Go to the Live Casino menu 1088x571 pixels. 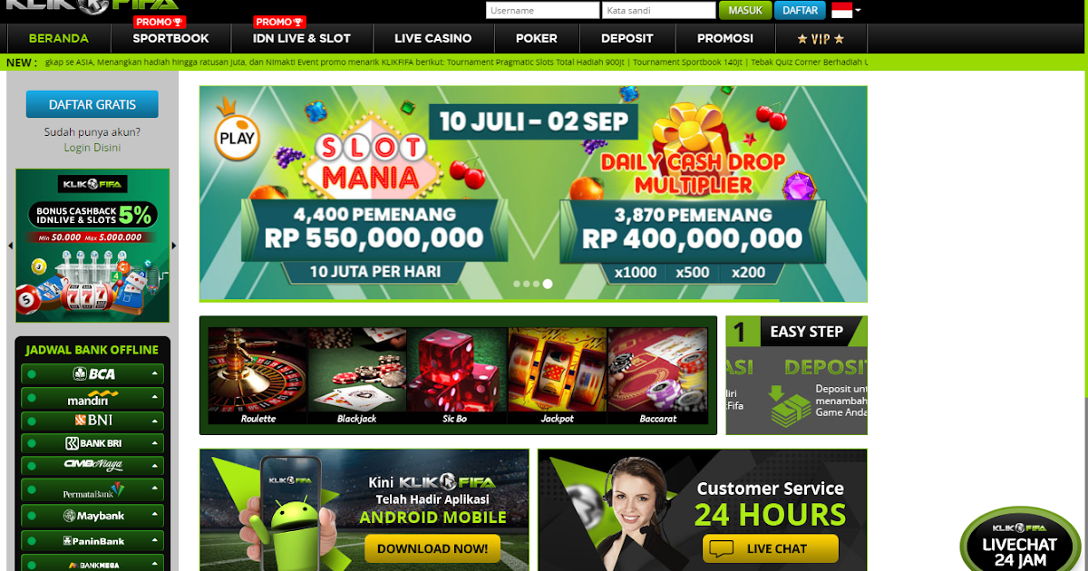(x=433, y=38)
